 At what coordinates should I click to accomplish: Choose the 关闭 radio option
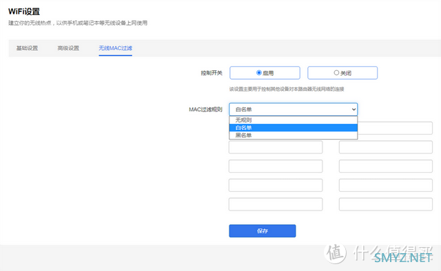pyautogui.click(x=342, y=73)
